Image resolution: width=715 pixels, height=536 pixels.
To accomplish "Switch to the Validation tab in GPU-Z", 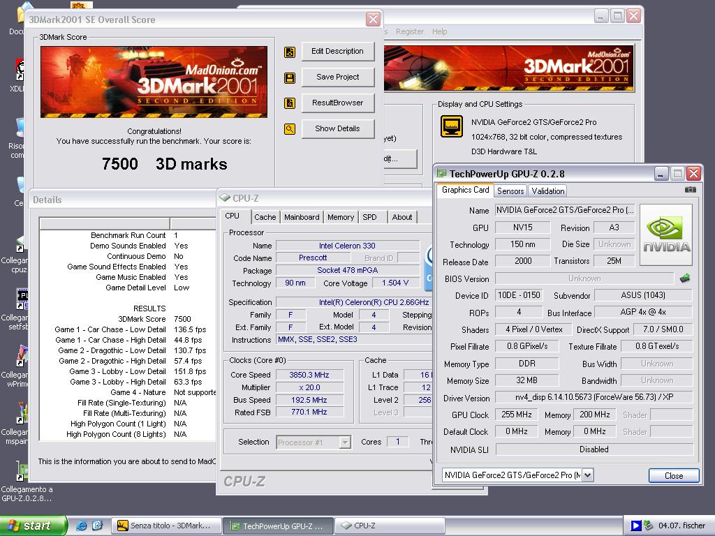I will coord(547,191).
